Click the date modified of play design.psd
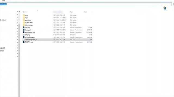Image resolution: width=174 pixels, height=97 pixels. (59, 32)
